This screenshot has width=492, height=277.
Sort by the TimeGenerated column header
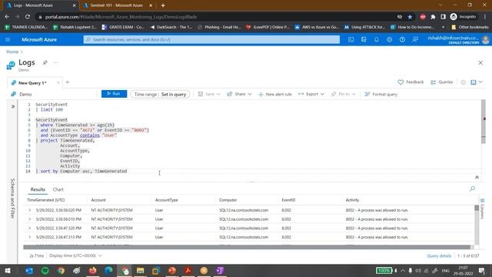[x=46, y=200]
